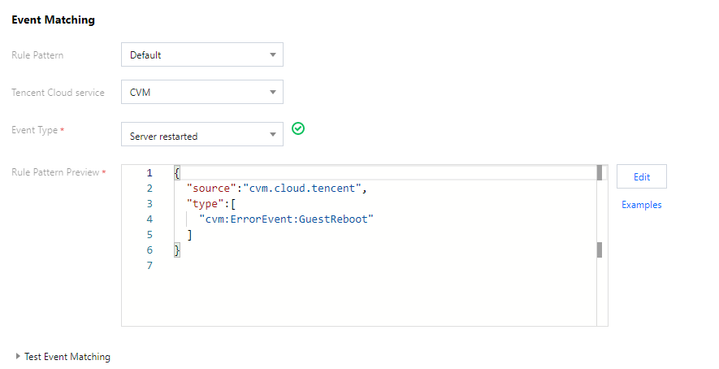Click line number 1 in the editor gutter
The image size is (719, 369).
pyautogui.click(x=149, y=173)
